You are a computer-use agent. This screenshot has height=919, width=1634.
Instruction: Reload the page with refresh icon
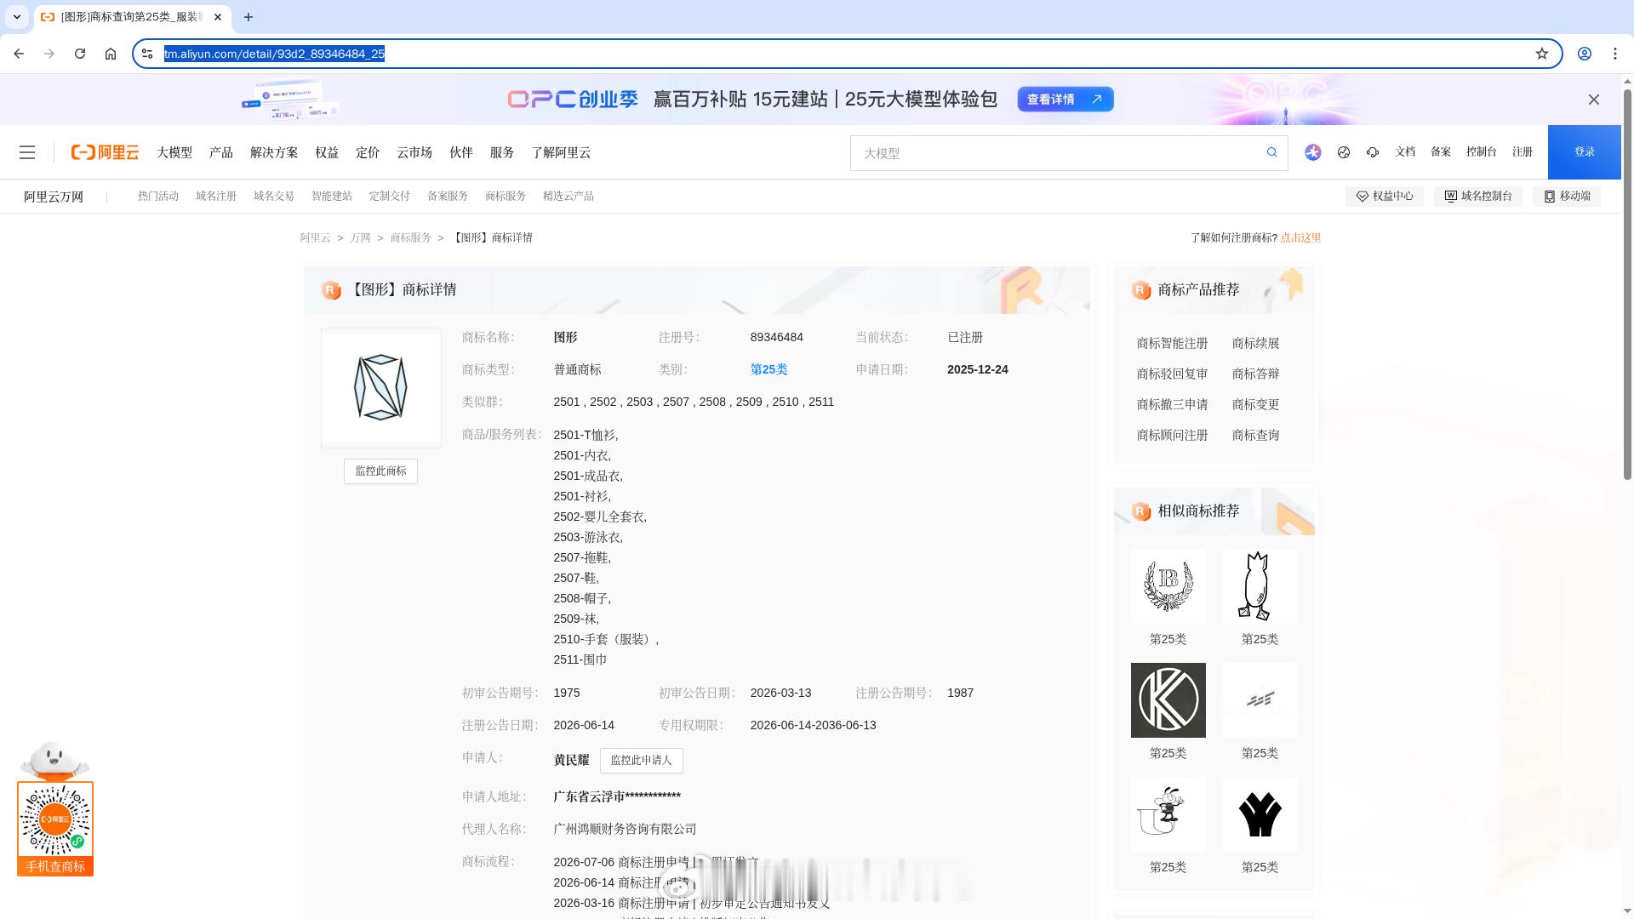(x=80, y=54)
